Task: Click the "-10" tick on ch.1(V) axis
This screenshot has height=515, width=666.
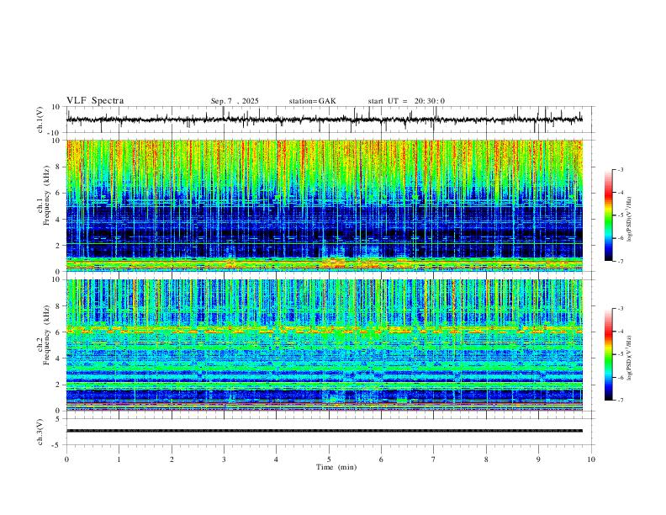Action: tap(55, 134)
